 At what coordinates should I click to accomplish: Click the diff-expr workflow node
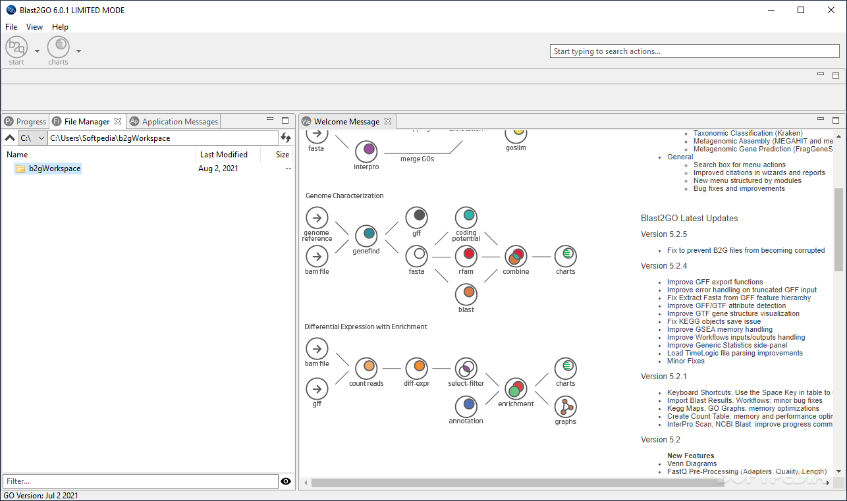416,368
